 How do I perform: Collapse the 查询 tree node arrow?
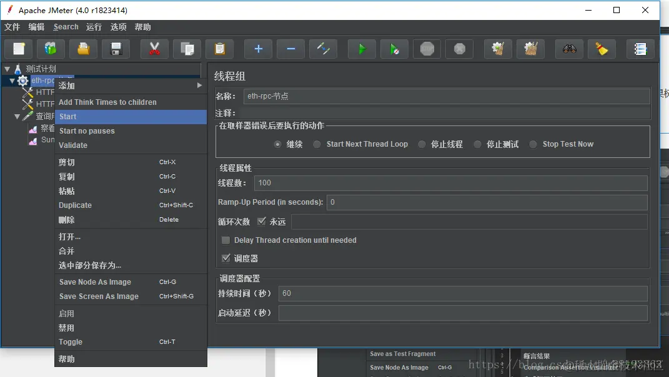click(x=17, y=116)
